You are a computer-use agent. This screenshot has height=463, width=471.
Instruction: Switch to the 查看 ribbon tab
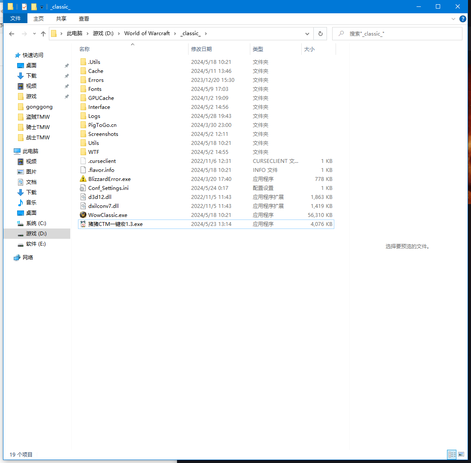pyautogui.click(x=84, y=18)
